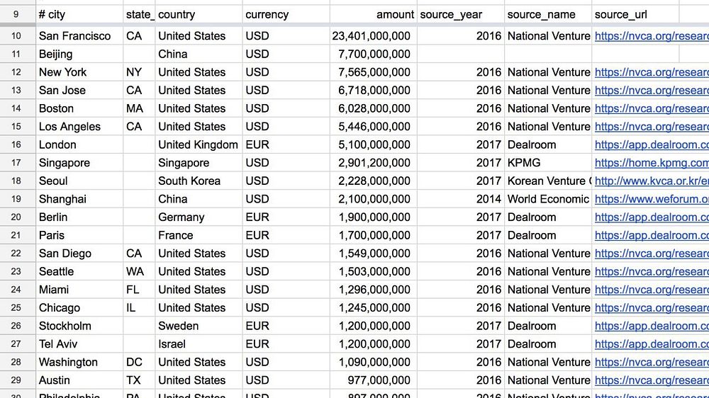This screenshot has height=398, width=709.
Task: Open the KPMG source link for Singapore
Action: tap(651, 163)
